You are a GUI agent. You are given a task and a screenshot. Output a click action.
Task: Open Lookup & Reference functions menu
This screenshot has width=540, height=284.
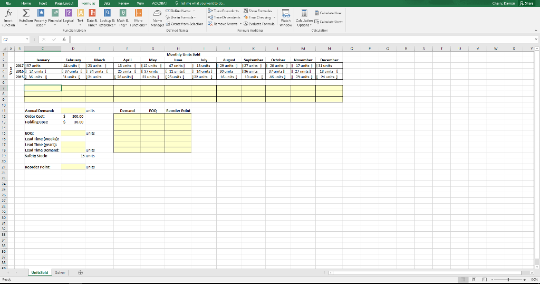[x=107, y=18]
